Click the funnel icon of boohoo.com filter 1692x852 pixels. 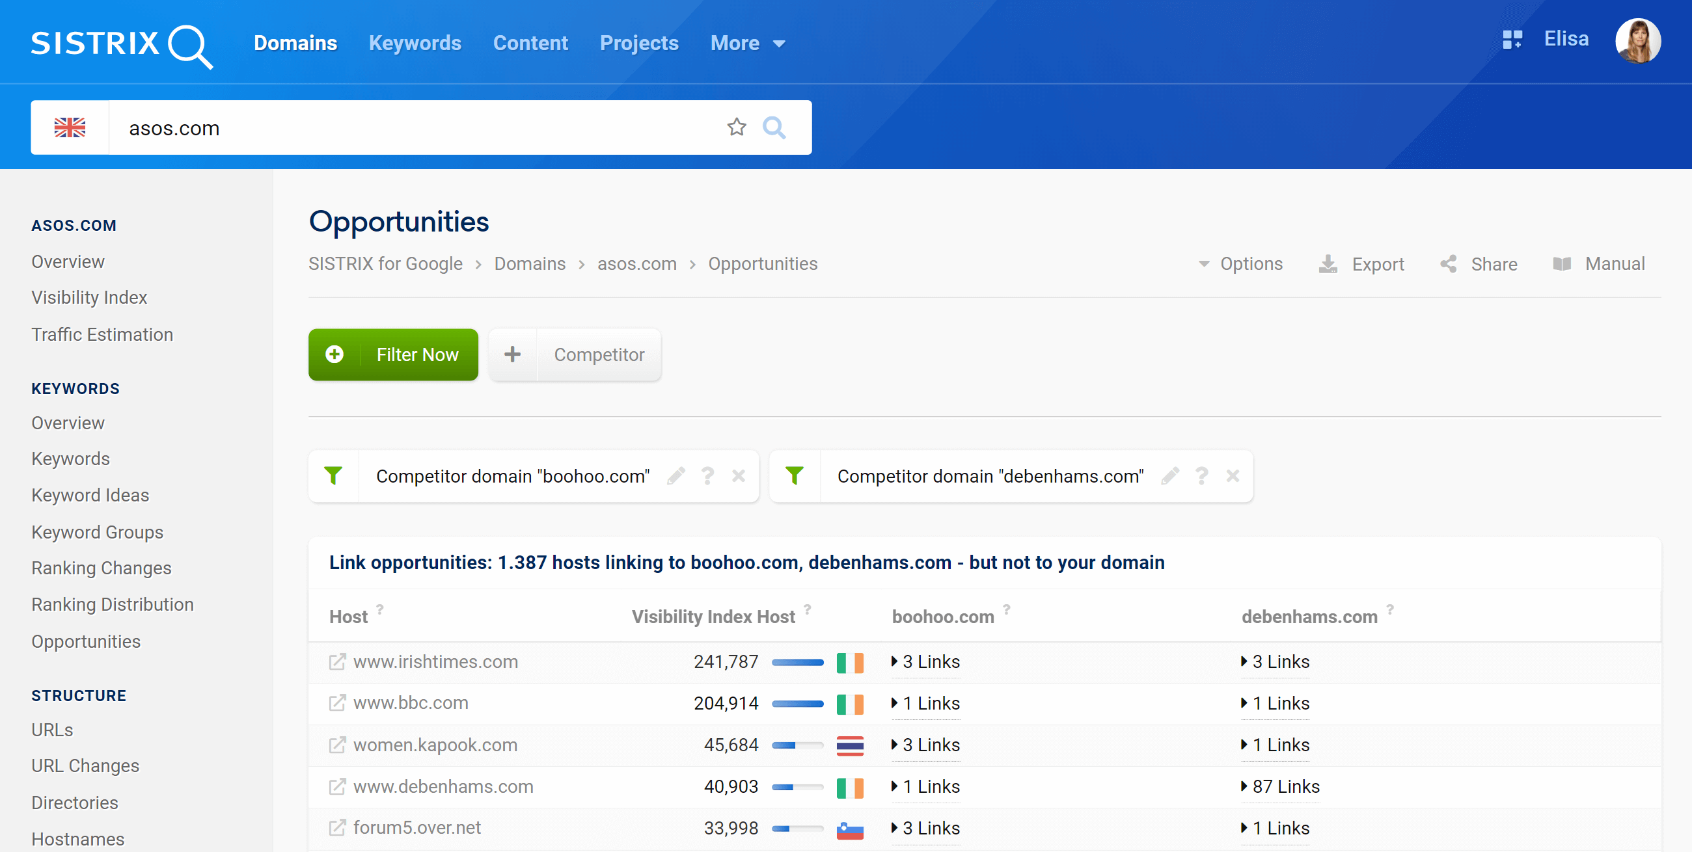[x=333, y=476]
